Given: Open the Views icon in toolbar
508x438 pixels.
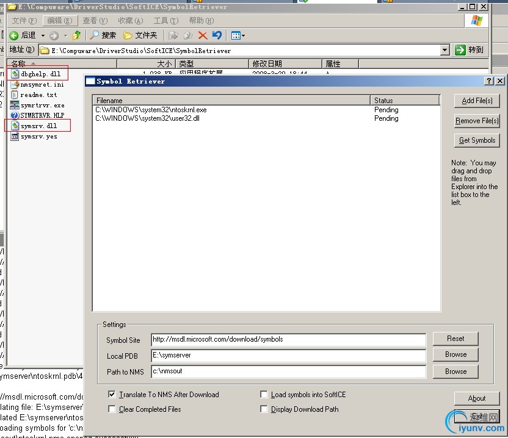Looking at the screenshot, I should (236, 35).
